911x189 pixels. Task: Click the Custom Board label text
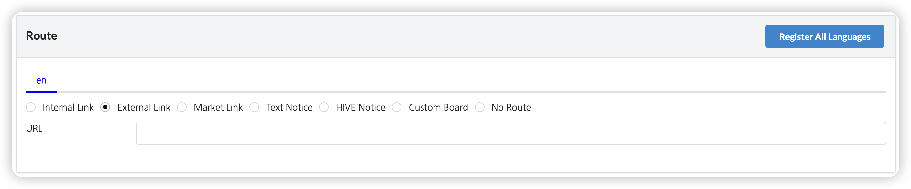pyautogui.click(x=438, y=107)
